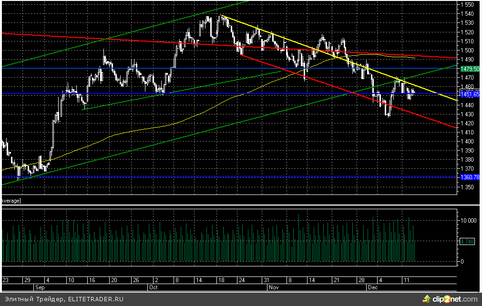
Task: Click the 1550 price axis label
Action: [468, 5]
